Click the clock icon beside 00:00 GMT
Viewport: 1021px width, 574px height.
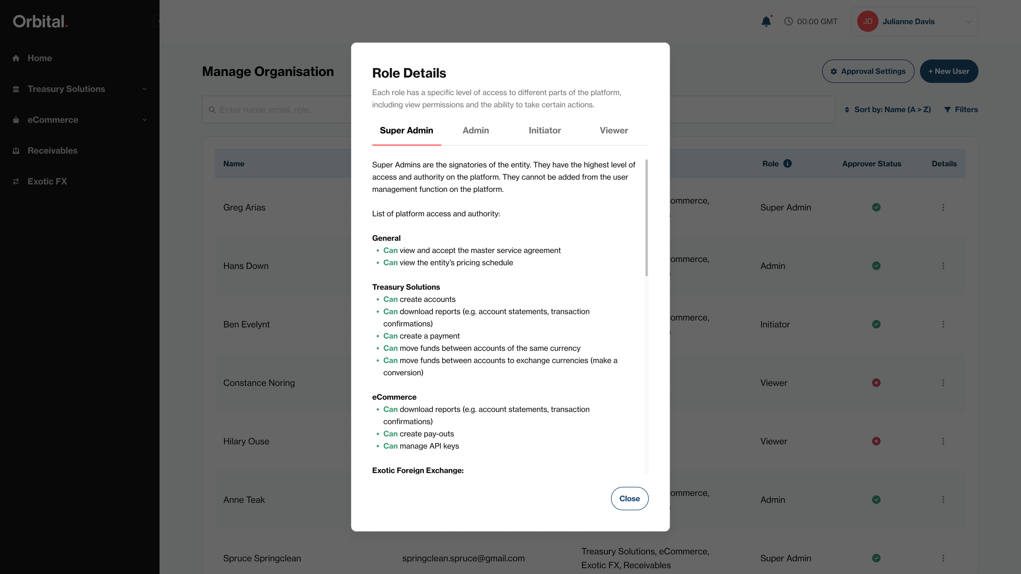point(788,21)
